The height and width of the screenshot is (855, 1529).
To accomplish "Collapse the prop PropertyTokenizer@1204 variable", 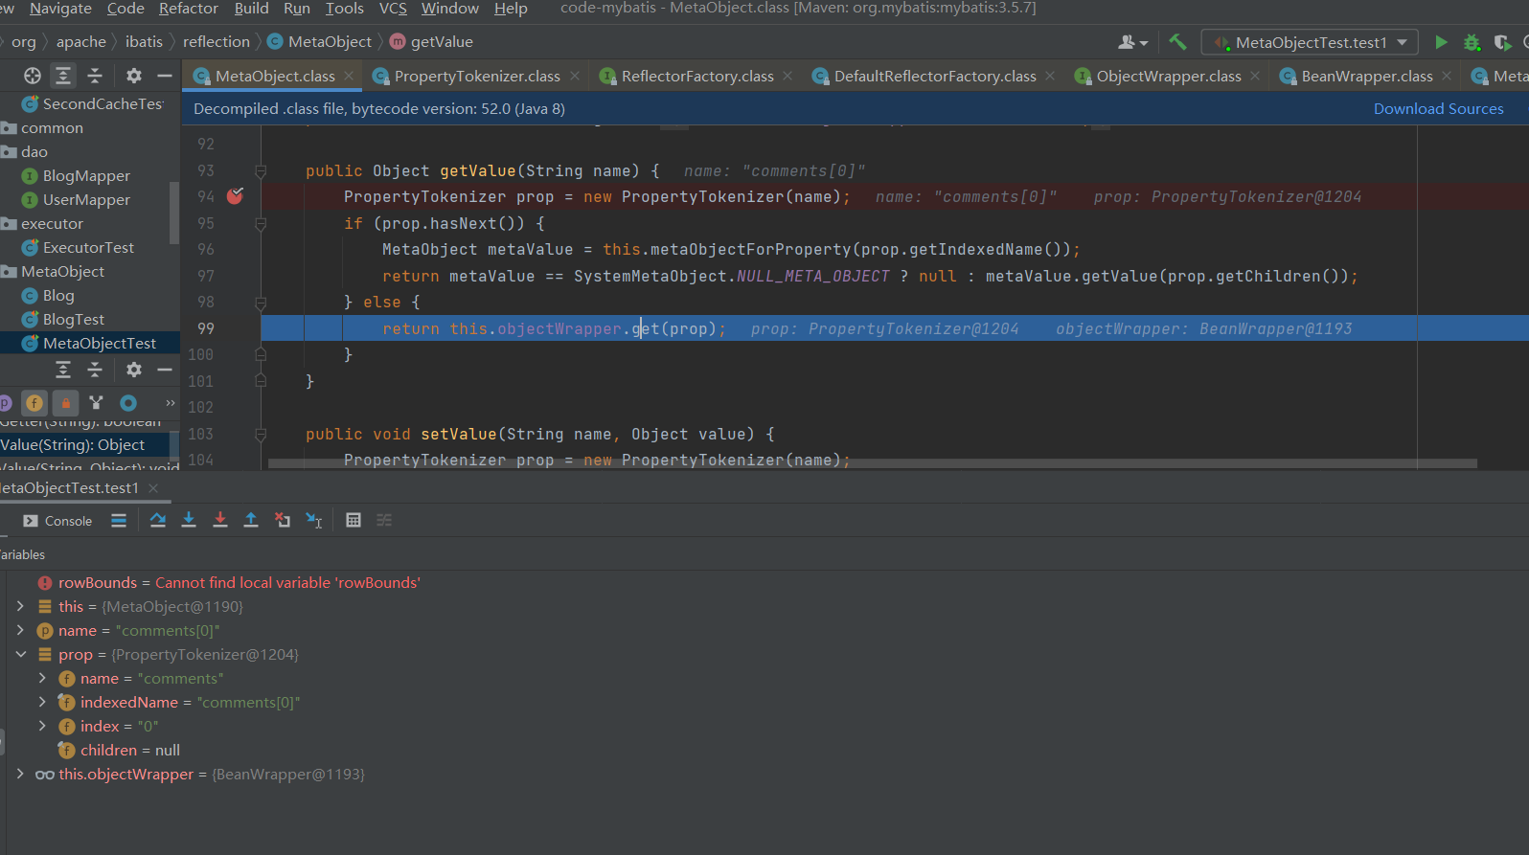I will pos(20,654).
